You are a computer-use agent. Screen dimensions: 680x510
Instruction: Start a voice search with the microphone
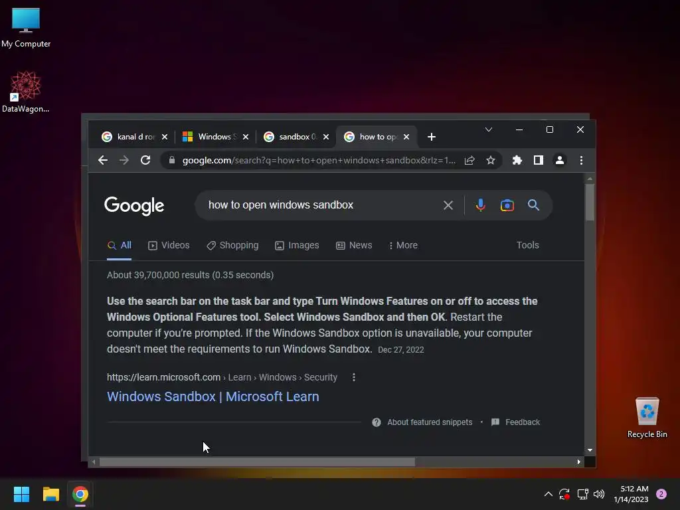pos(480,205)
